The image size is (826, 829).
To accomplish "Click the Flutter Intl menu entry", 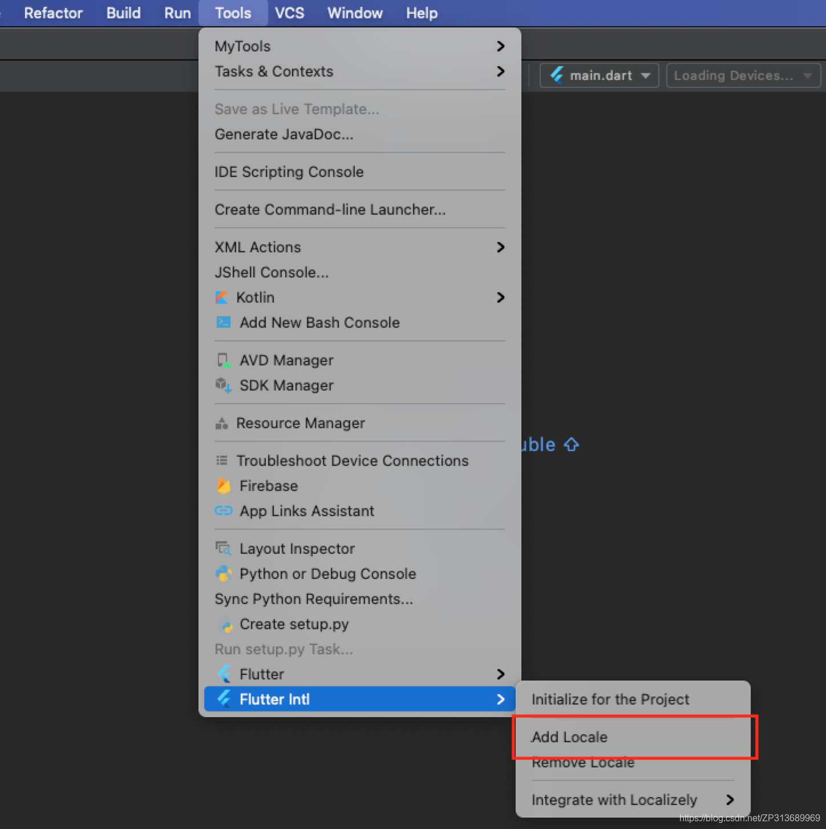I will click(360, 699).
